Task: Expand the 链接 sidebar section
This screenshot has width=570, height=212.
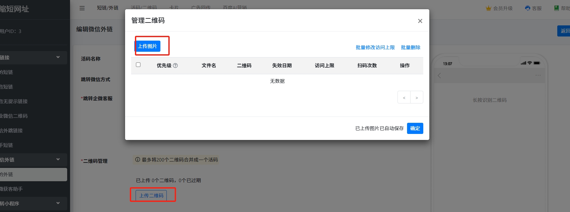Action: coord(58,57)
